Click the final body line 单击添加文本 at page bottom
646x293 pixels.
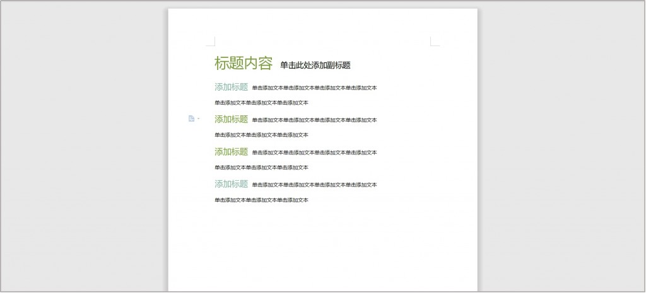point(261,200)
